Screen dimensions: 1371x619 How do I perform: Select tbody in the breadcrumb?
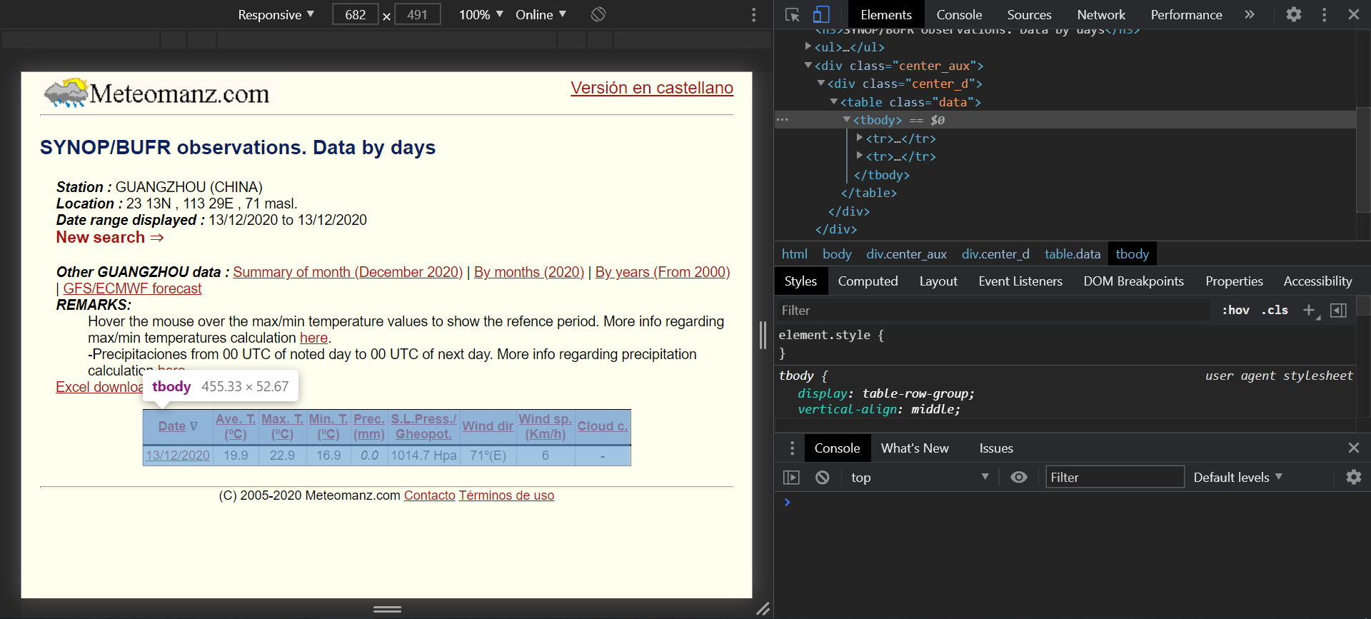coord(1133,254)
